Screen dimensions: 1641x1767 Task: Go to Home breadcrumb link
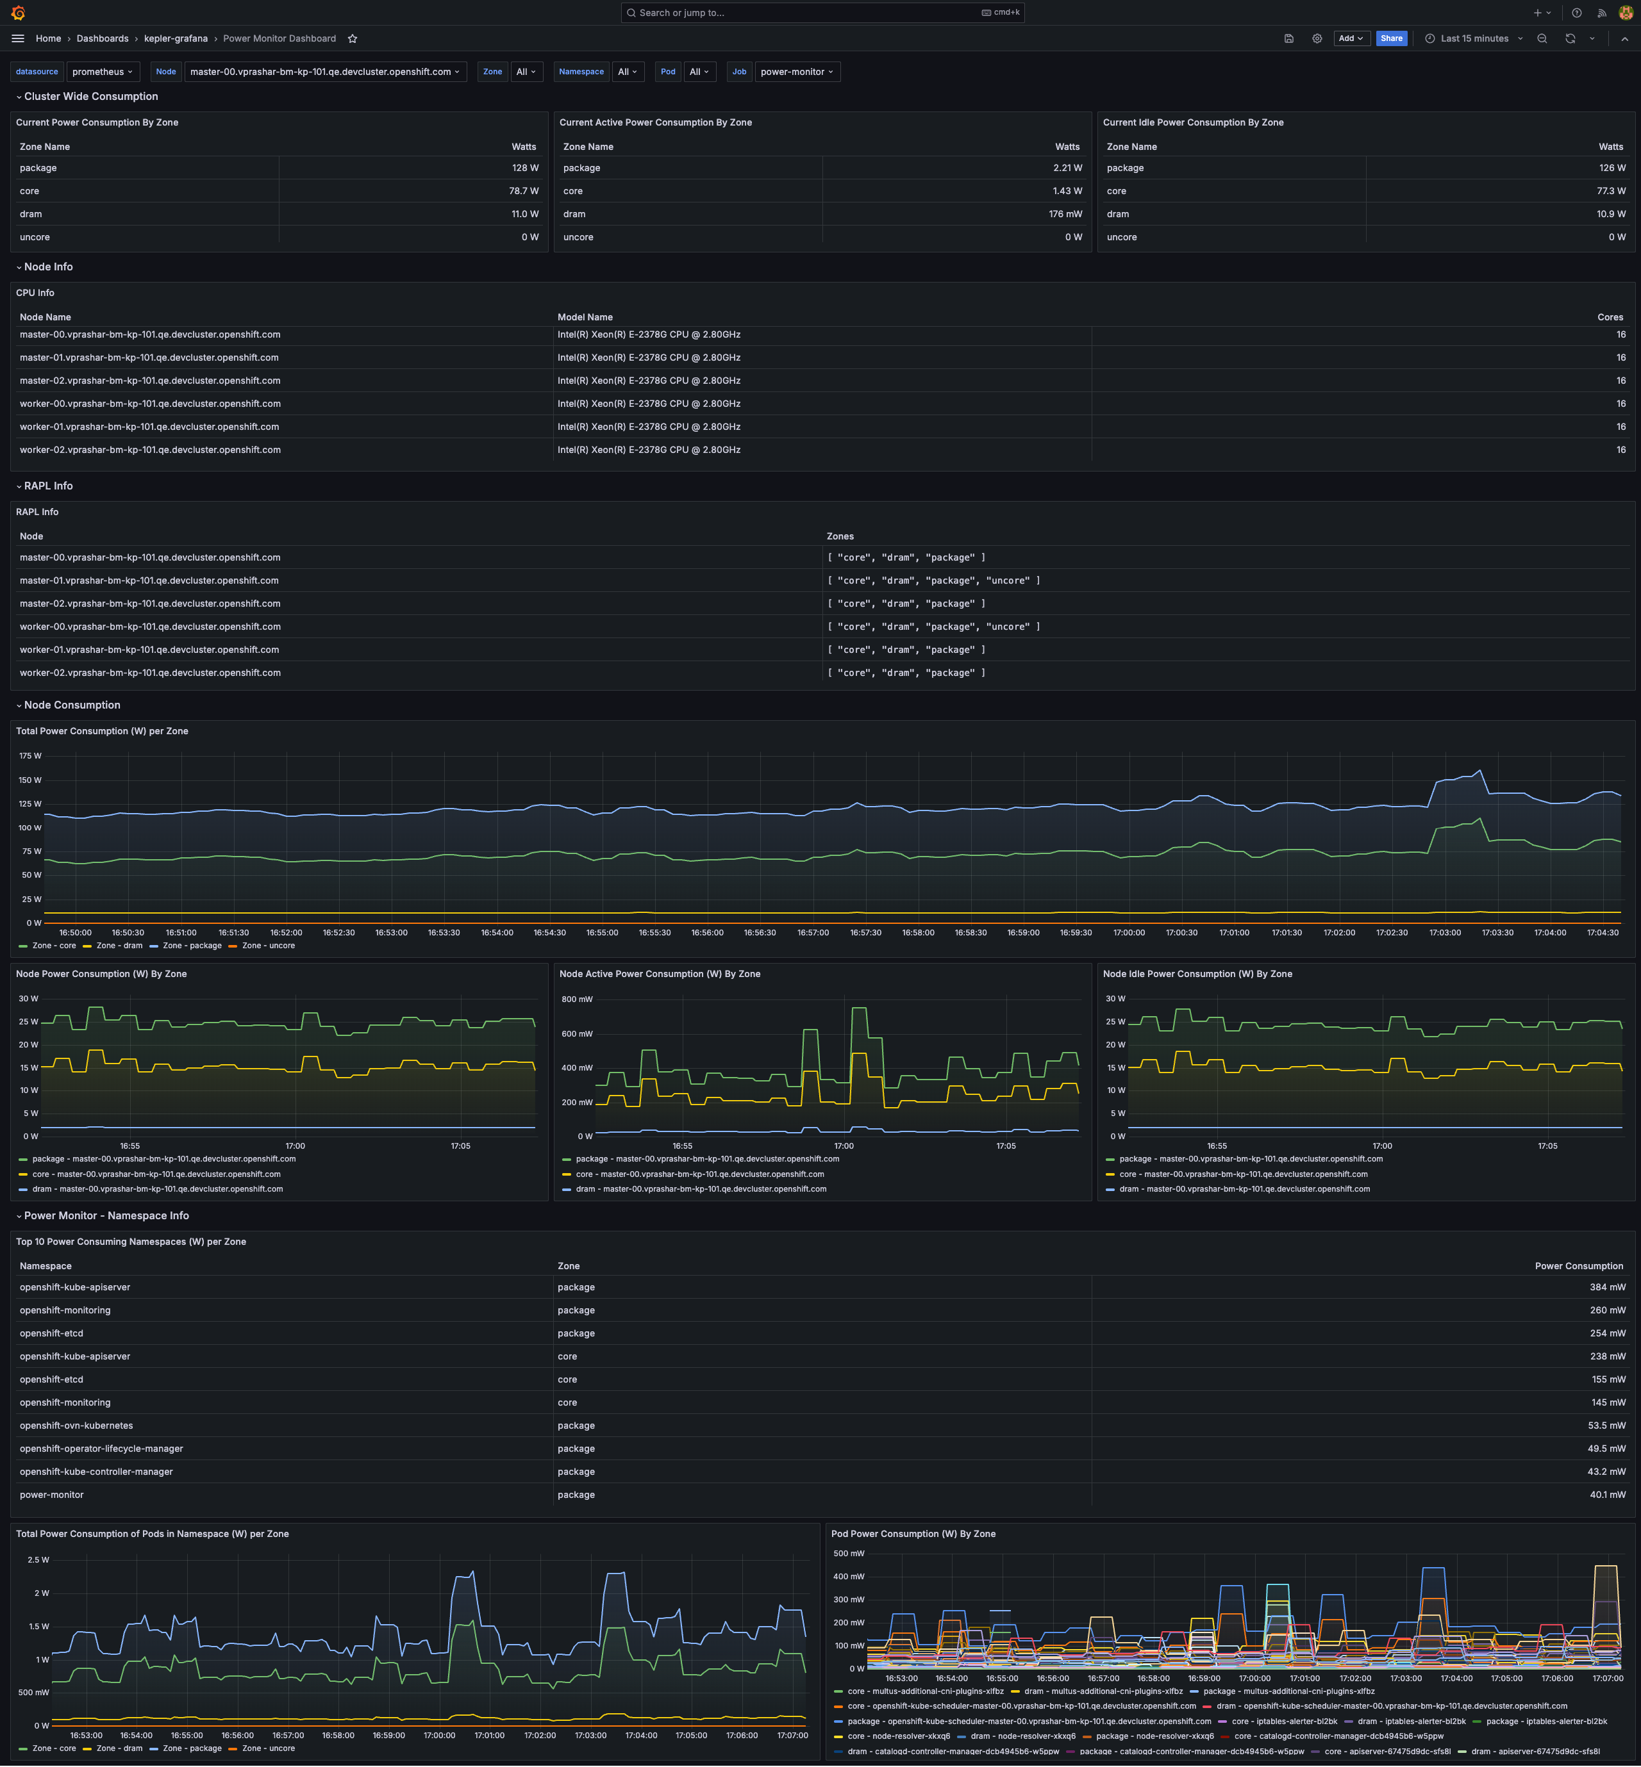(x=49, y=38)
